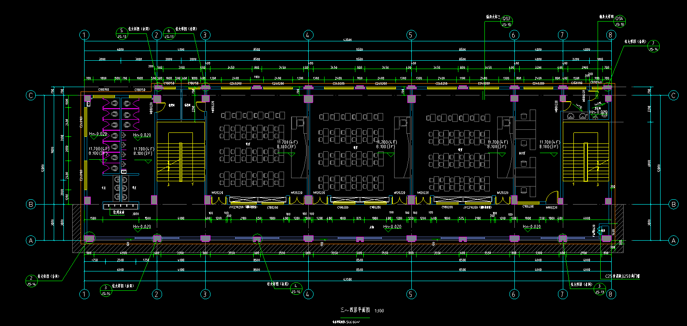Click the drawing title text below plan
This screenshot has width=687, height=326.
coord(355,310)
